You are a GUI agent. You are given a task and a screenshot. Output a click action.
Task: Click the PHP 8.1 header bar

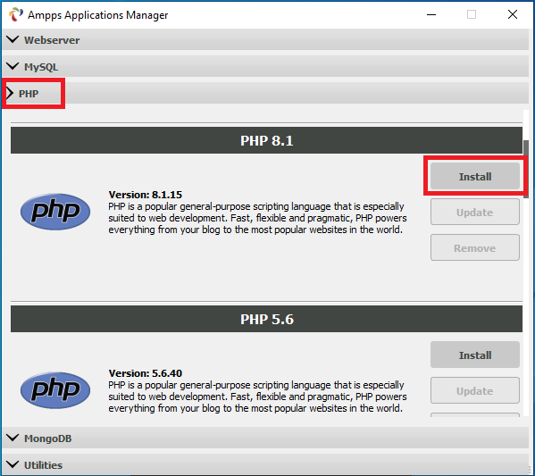point(266,140)
